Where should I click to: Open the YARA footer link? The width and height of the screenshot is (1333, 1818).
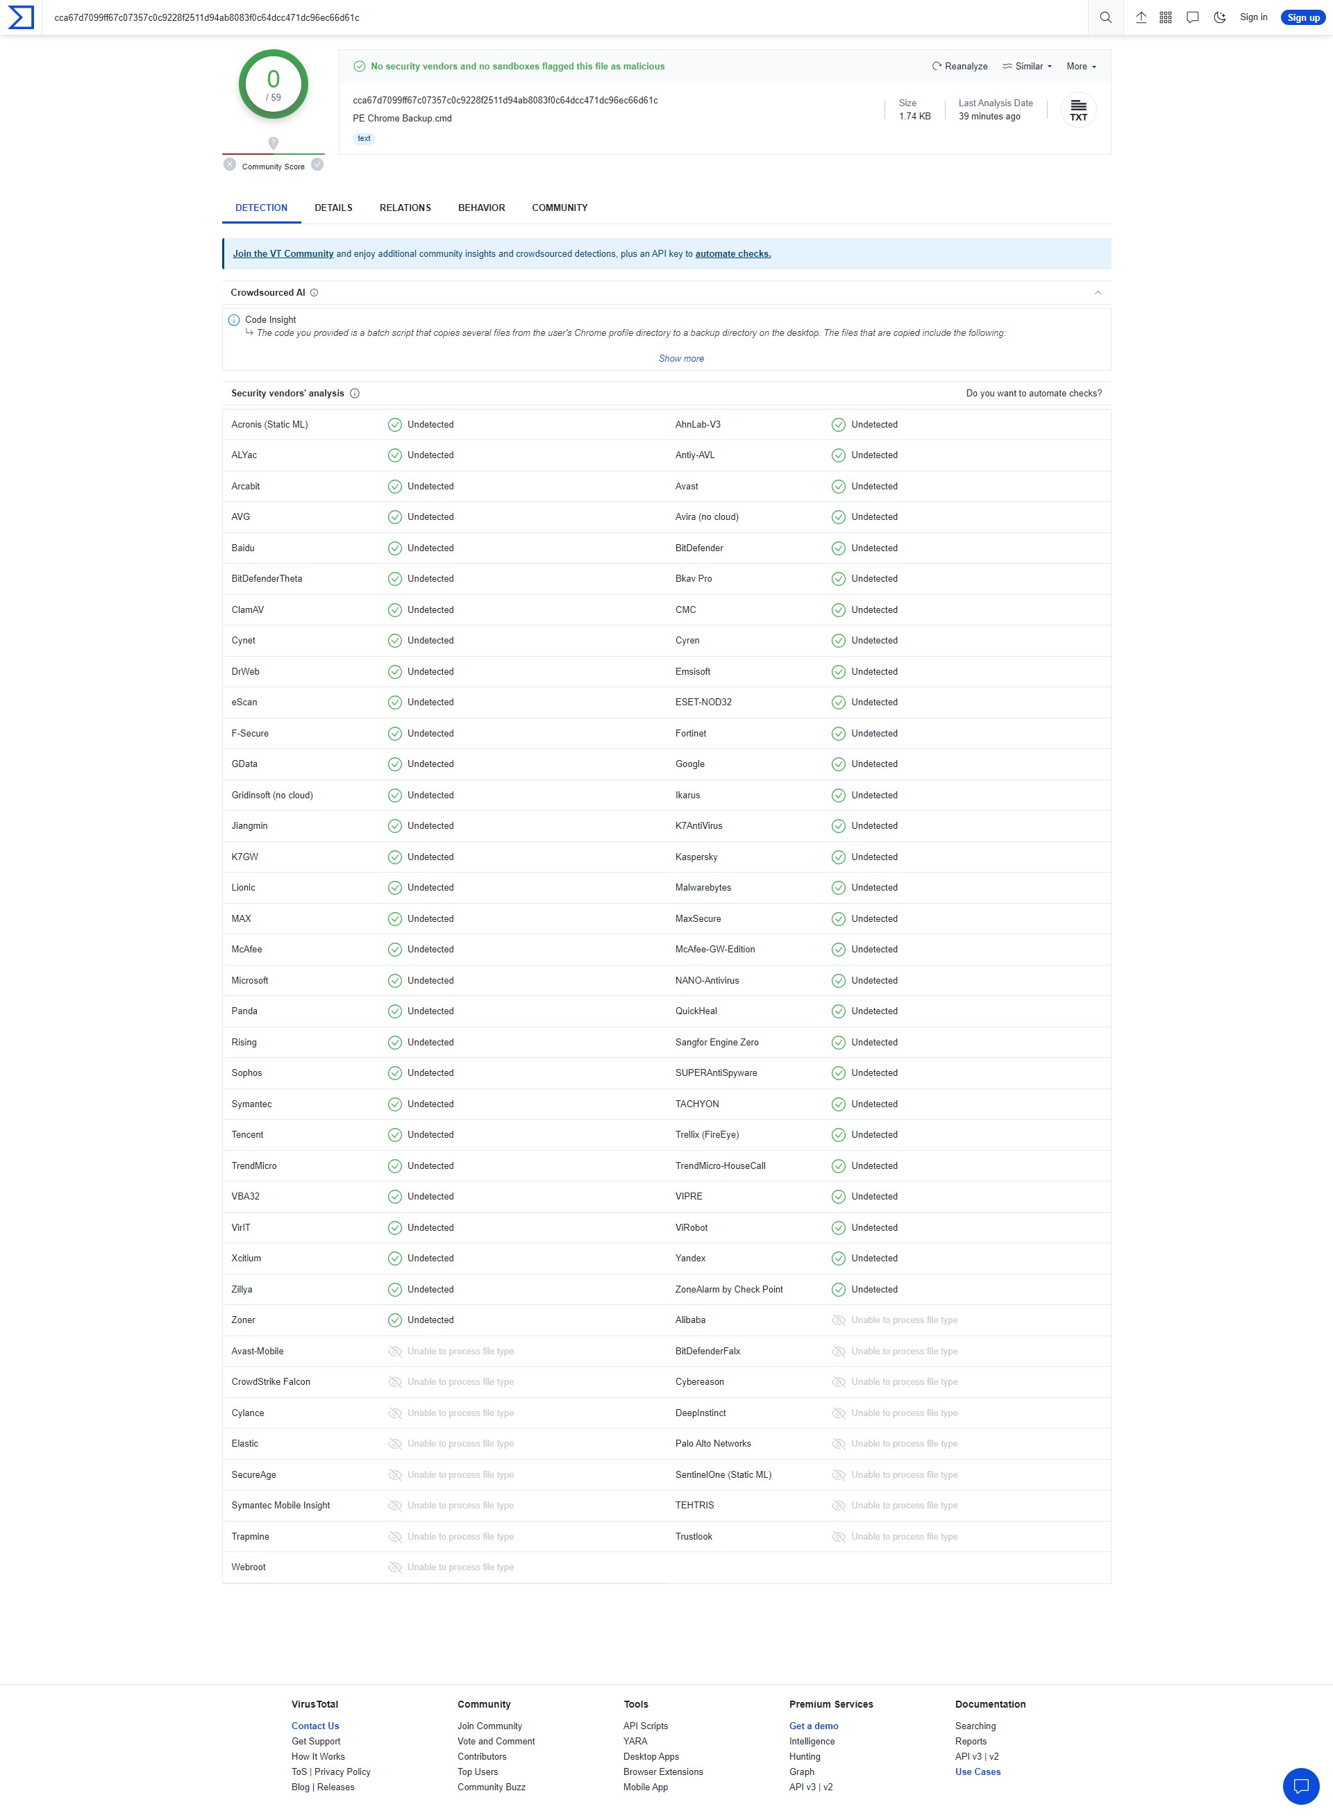click(x=635, y=1742)
